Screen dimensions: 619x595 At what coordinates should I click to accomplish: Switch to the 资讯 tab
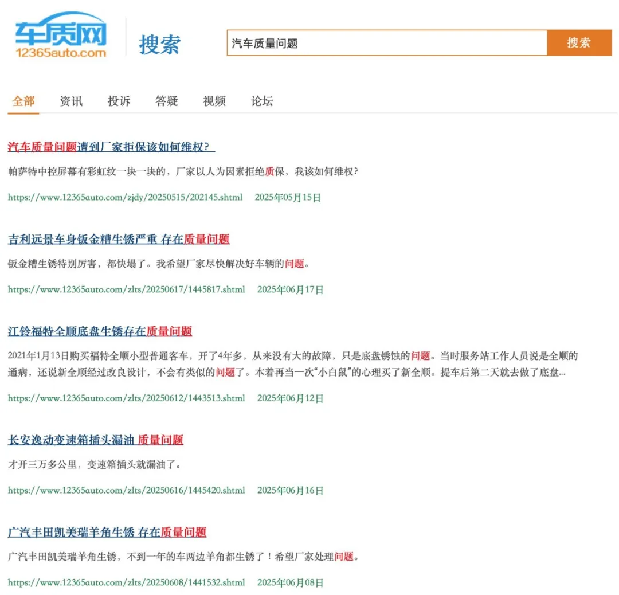(70, 101)
